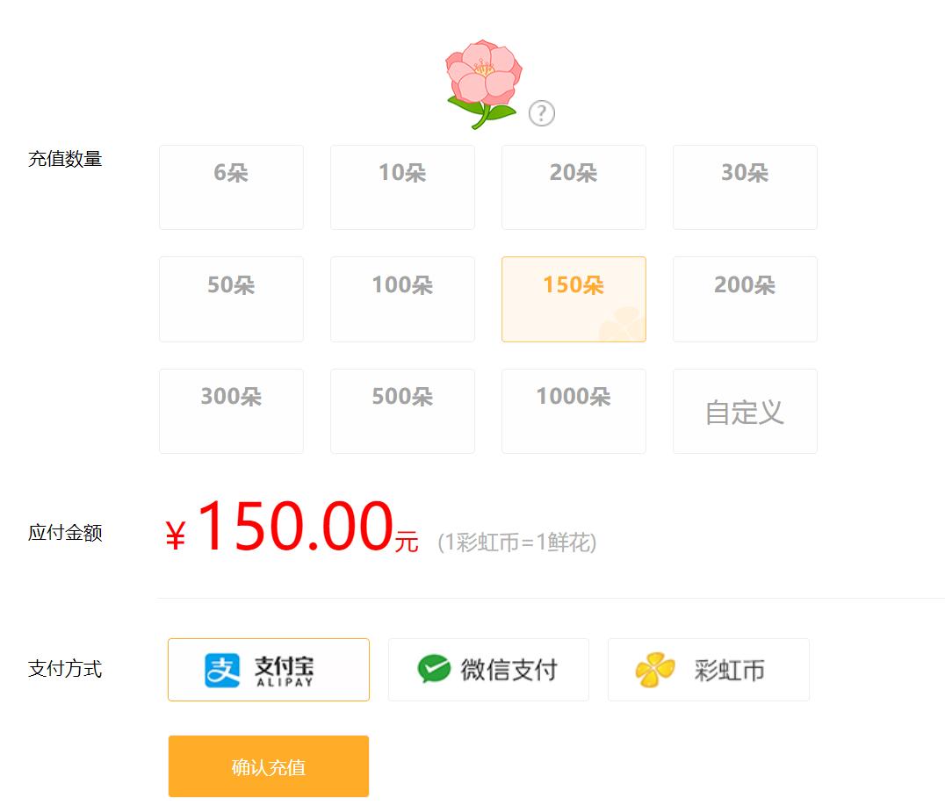The image size is (945, 812).
Task: Choose the 10朵 recharge option
Action: pos(402,187)
